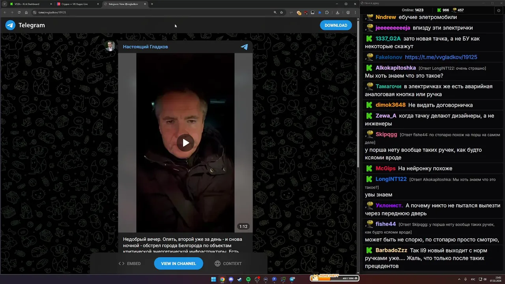The image size is (505, 284).
Task: Click the orange extension icon with badge
Action: point(299,13)
